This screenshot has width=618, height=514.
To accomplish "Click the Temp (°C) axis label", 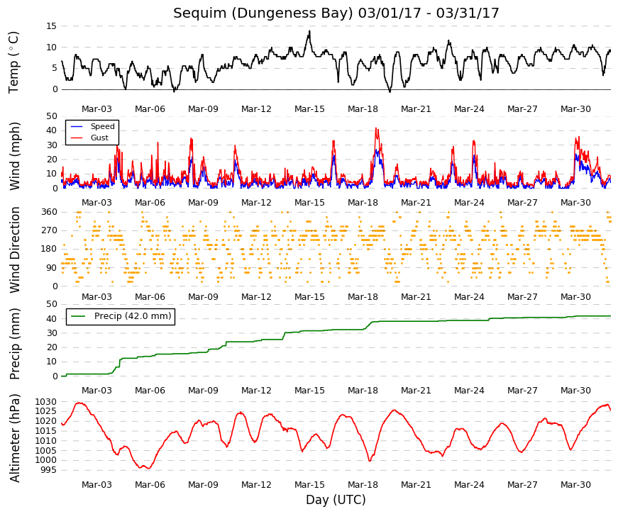I will click(x=13, y=62).
